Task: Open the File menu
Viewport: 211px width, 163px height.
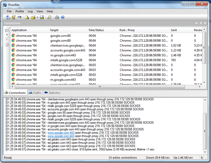Action: click(x=9, y=11)
